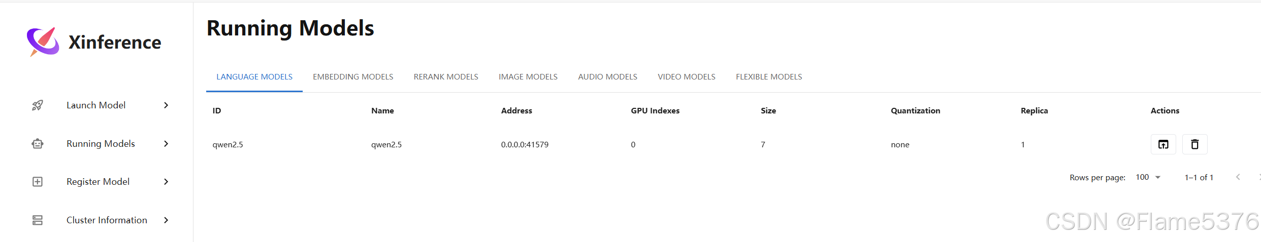
Task: Switch to the Audio Models tab
Action: tap(607, 77)
